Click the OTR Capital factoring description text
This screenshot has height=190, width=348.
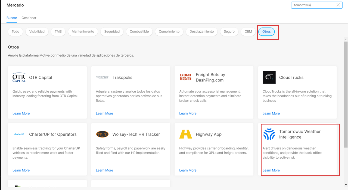click(45, 94)
